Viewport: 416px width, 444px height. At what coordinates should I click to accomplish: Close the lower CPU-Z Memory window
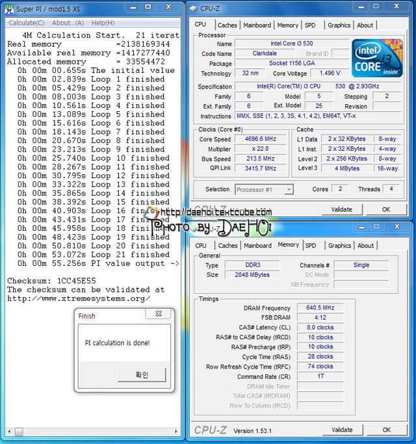[x=397, y=227]
